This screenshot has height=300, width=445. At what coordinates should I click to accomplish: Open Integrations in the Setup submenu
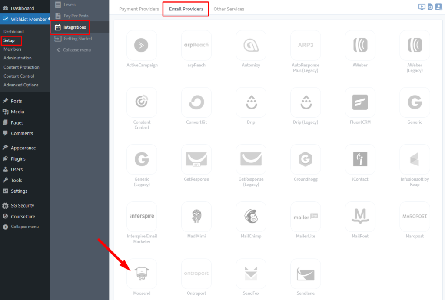80,27
